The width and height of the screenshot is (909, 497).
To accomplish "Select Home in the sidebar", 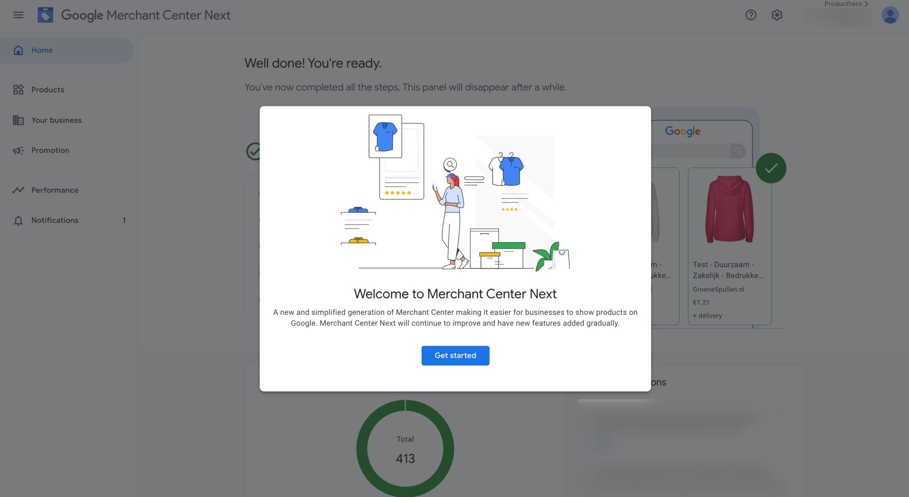I will 66,50.
